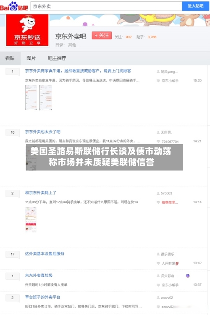Click follower count 902

pyautogui.click(x=129, y=37)
